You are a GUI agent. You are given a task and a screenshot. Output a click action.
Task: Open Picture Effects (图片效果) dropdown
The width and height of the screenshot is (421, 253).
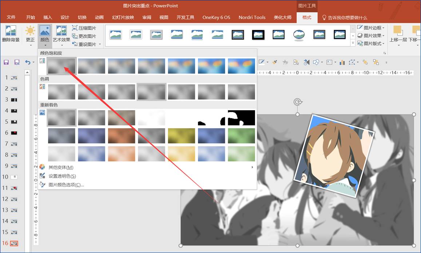coord(371,35)
